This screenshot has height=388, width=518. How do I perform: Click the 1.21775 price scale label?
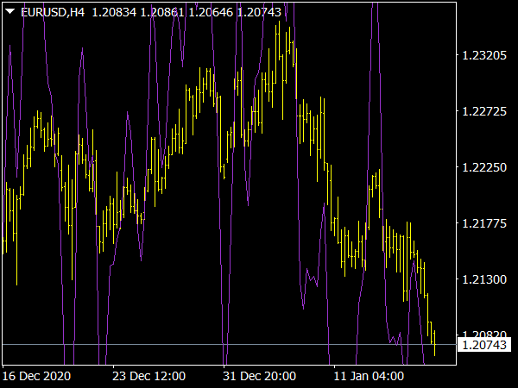484,223
